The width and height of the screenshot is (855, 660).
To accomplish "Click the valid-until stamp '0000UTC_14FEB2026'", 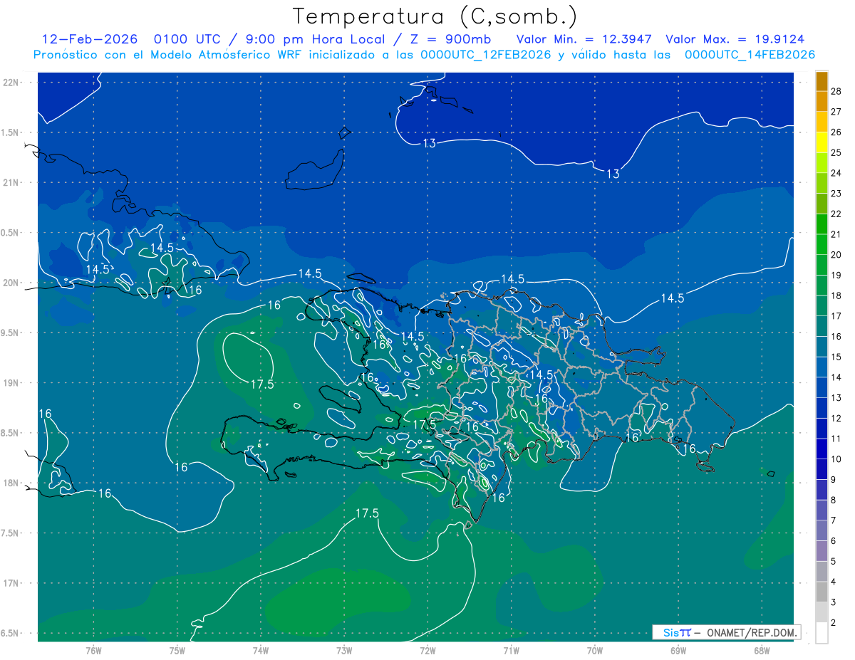I will 750,55.
